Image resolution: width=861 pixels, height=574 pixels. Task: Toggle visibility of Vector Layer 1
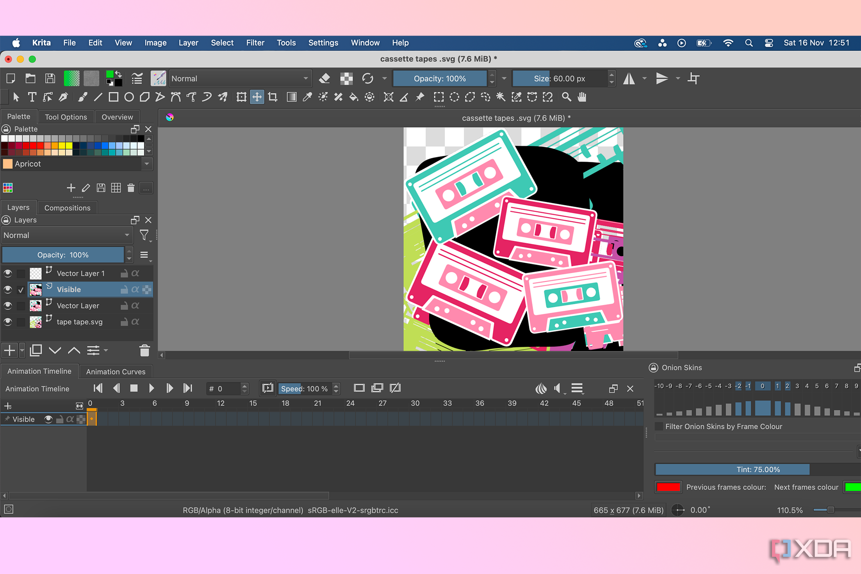tap(8, 273)
